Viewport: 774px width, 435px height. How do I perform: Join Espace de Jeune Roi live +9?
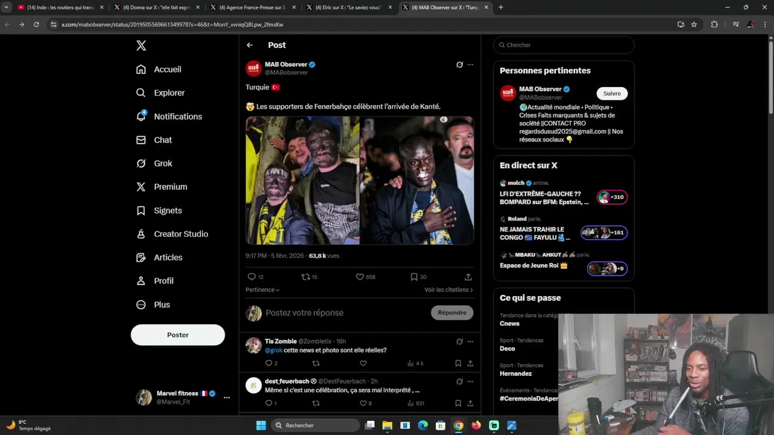pyautogui.click(x=607, y=268)
